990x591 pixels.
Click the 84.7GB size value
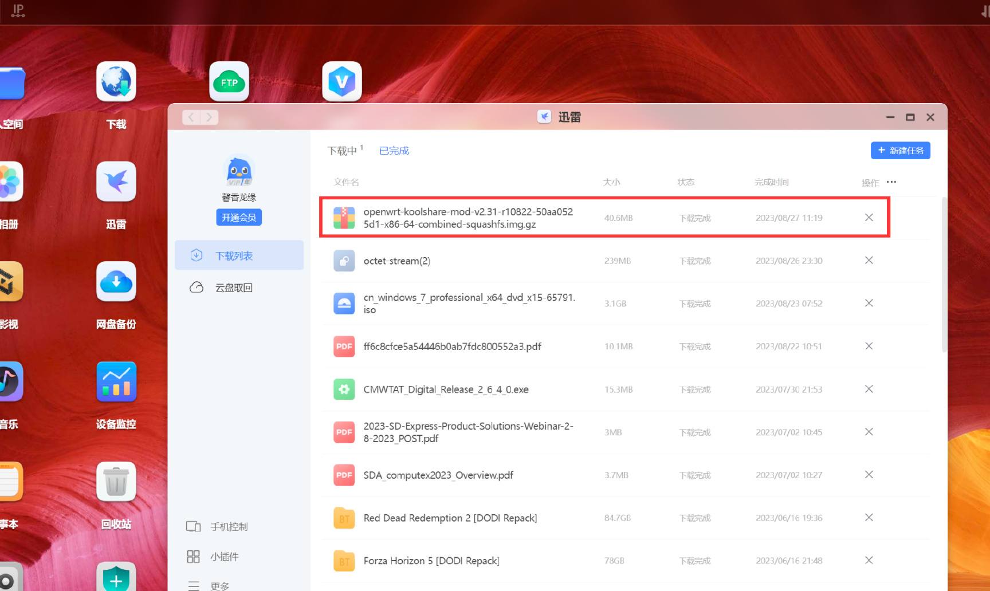[618, 518]
